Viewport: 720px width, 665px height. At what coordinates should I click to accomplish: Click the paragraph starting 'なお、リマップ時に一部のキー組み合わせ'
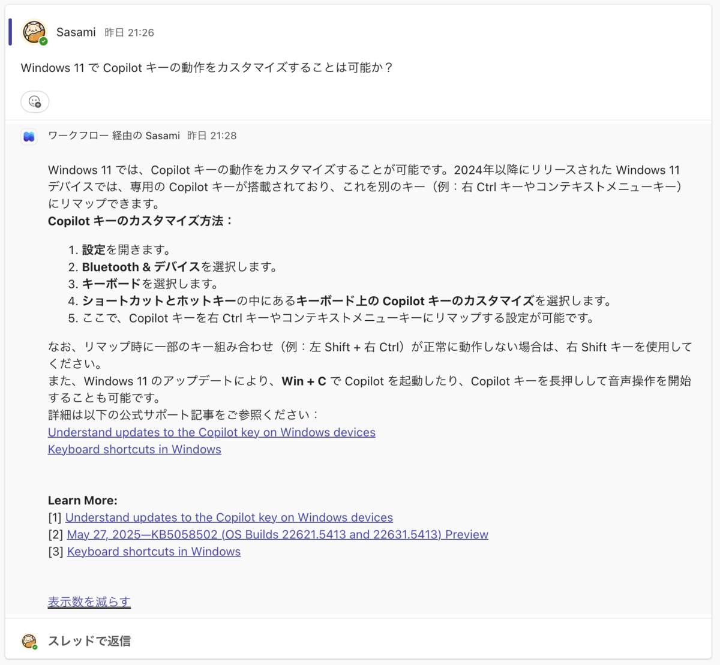click(x=370, y=355)
